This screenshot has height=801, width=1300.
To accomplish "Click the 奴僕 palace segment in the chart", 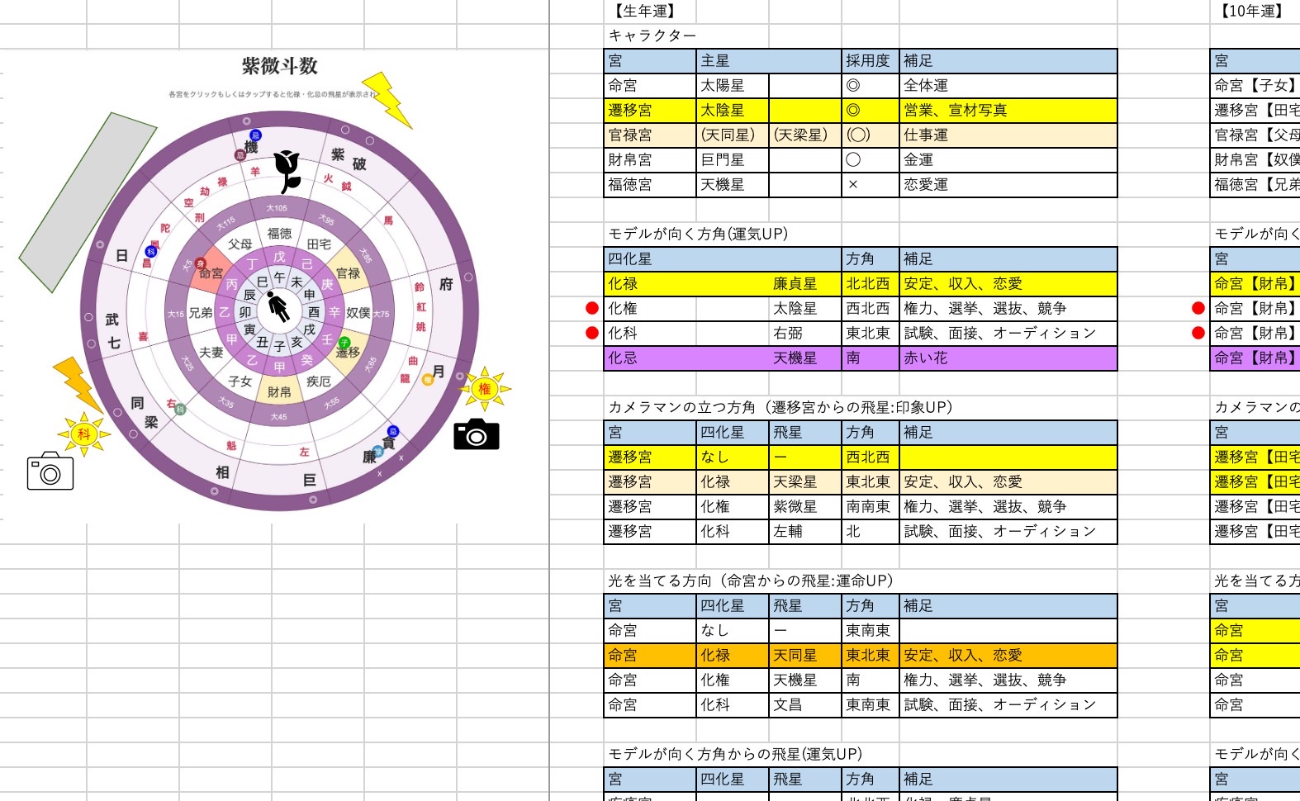I will [x=358, y=313].
